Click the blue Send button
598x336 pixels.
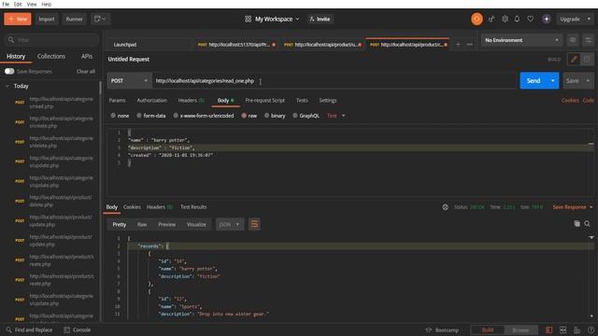[534, 81]
